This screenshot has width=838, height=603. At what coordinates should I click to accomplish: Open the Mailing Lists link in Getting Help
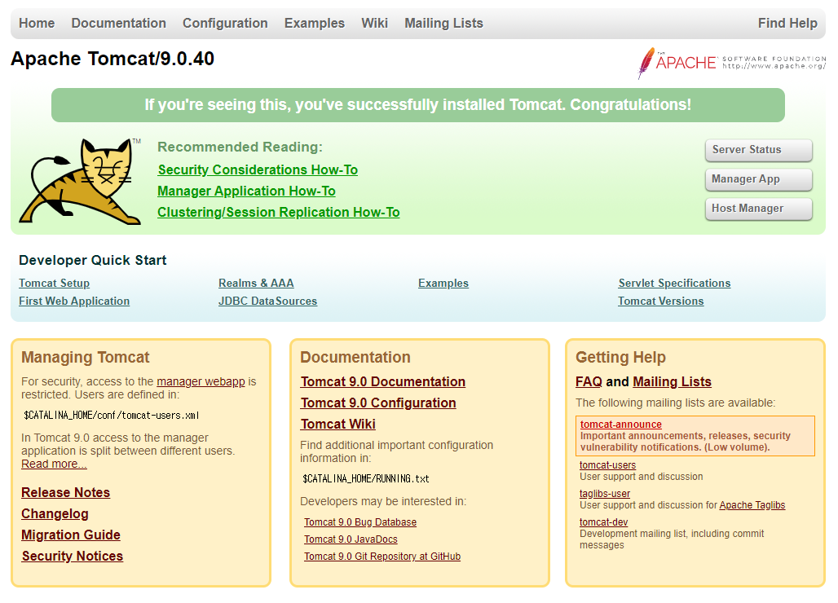673,382
